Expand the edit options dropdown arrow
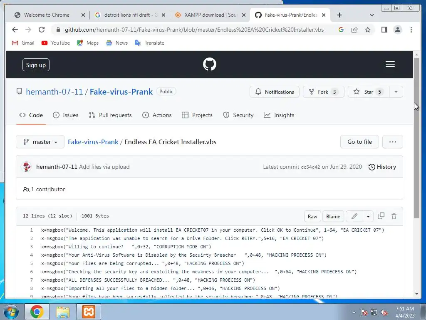 (x=368, y=216)
